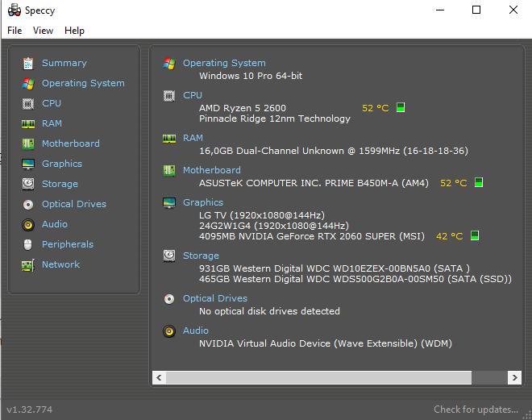Go to the CPU section in sidebar
The image size is (532, 420).
52,103
